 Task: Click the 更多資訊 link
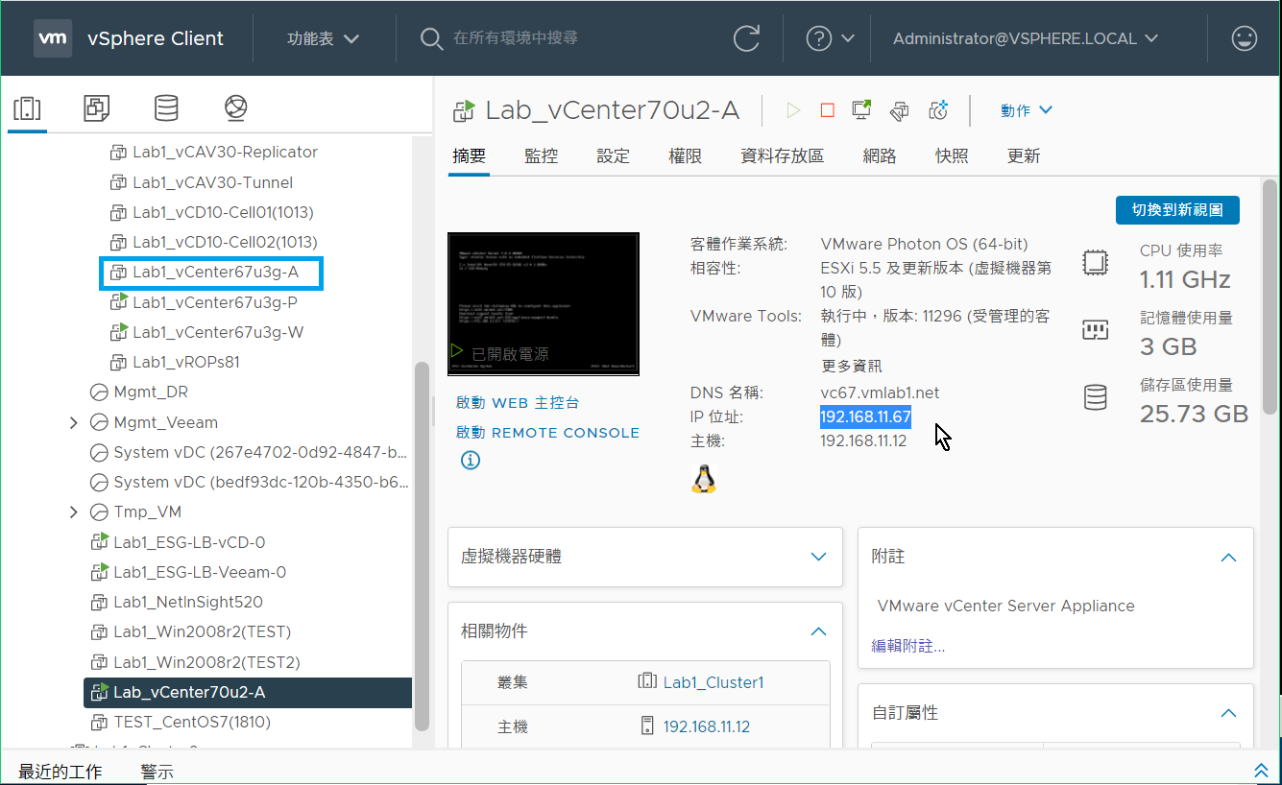851,366
